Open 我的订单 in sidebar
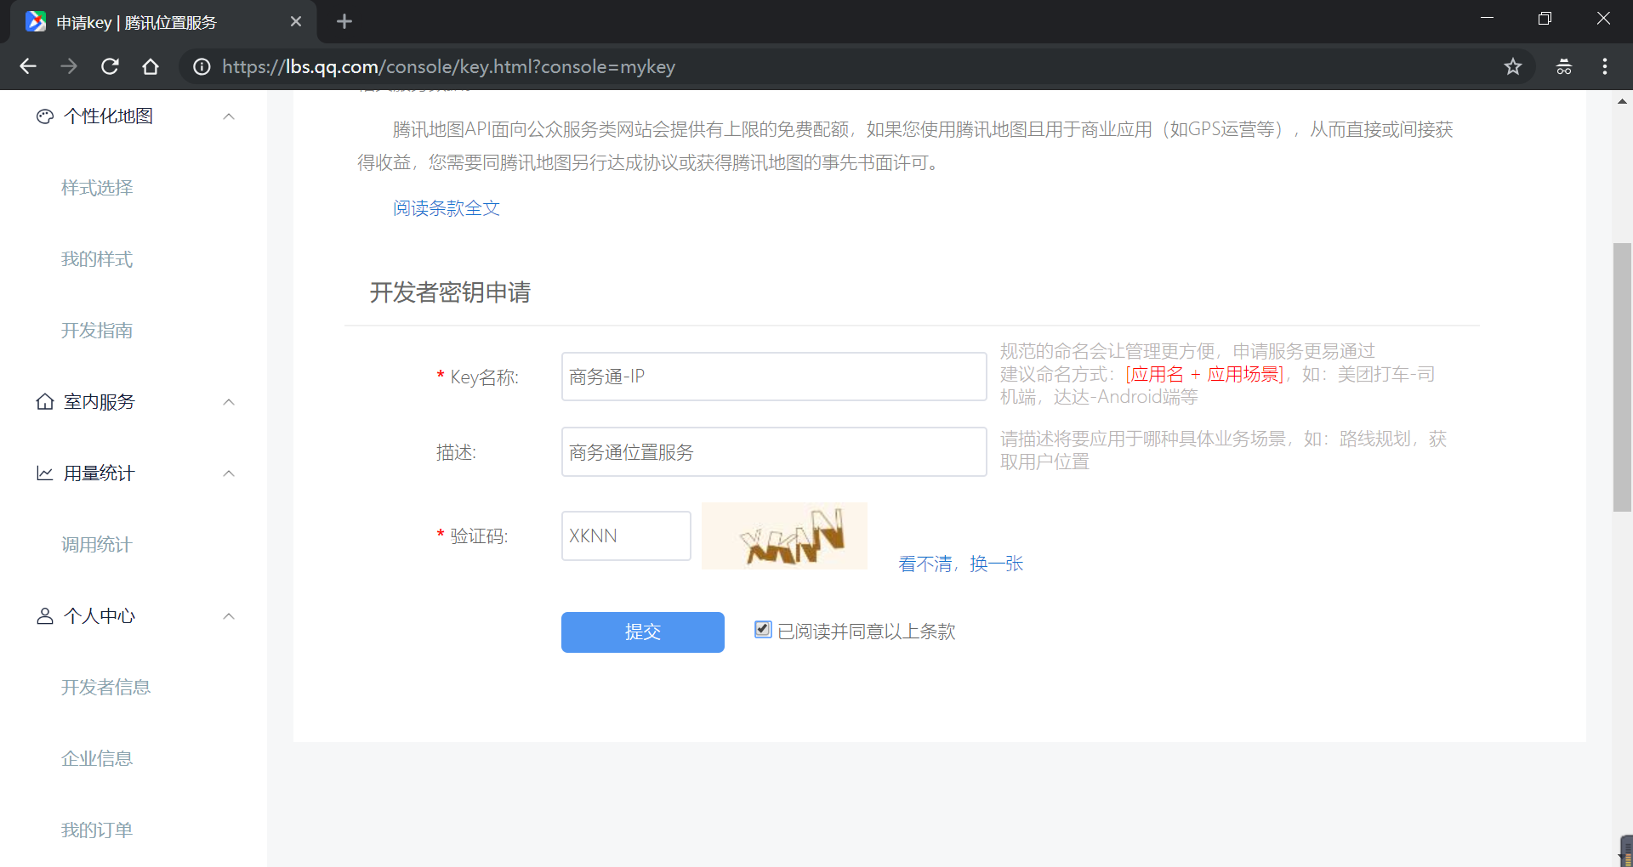Image resolution: width=1633 pixels, height=867 pixels. [x=97, y=830]
